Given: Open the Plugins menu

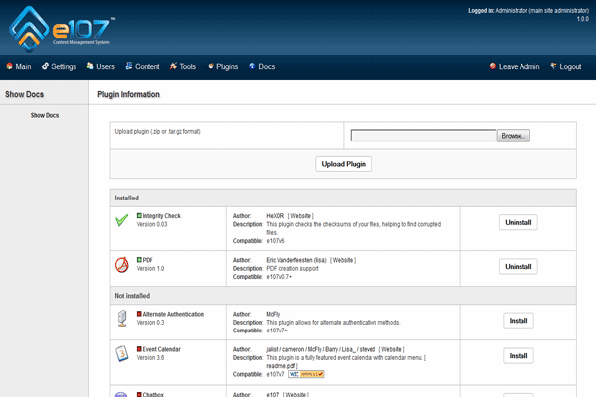Looking at the screenshot, I should tap(223, 66).
